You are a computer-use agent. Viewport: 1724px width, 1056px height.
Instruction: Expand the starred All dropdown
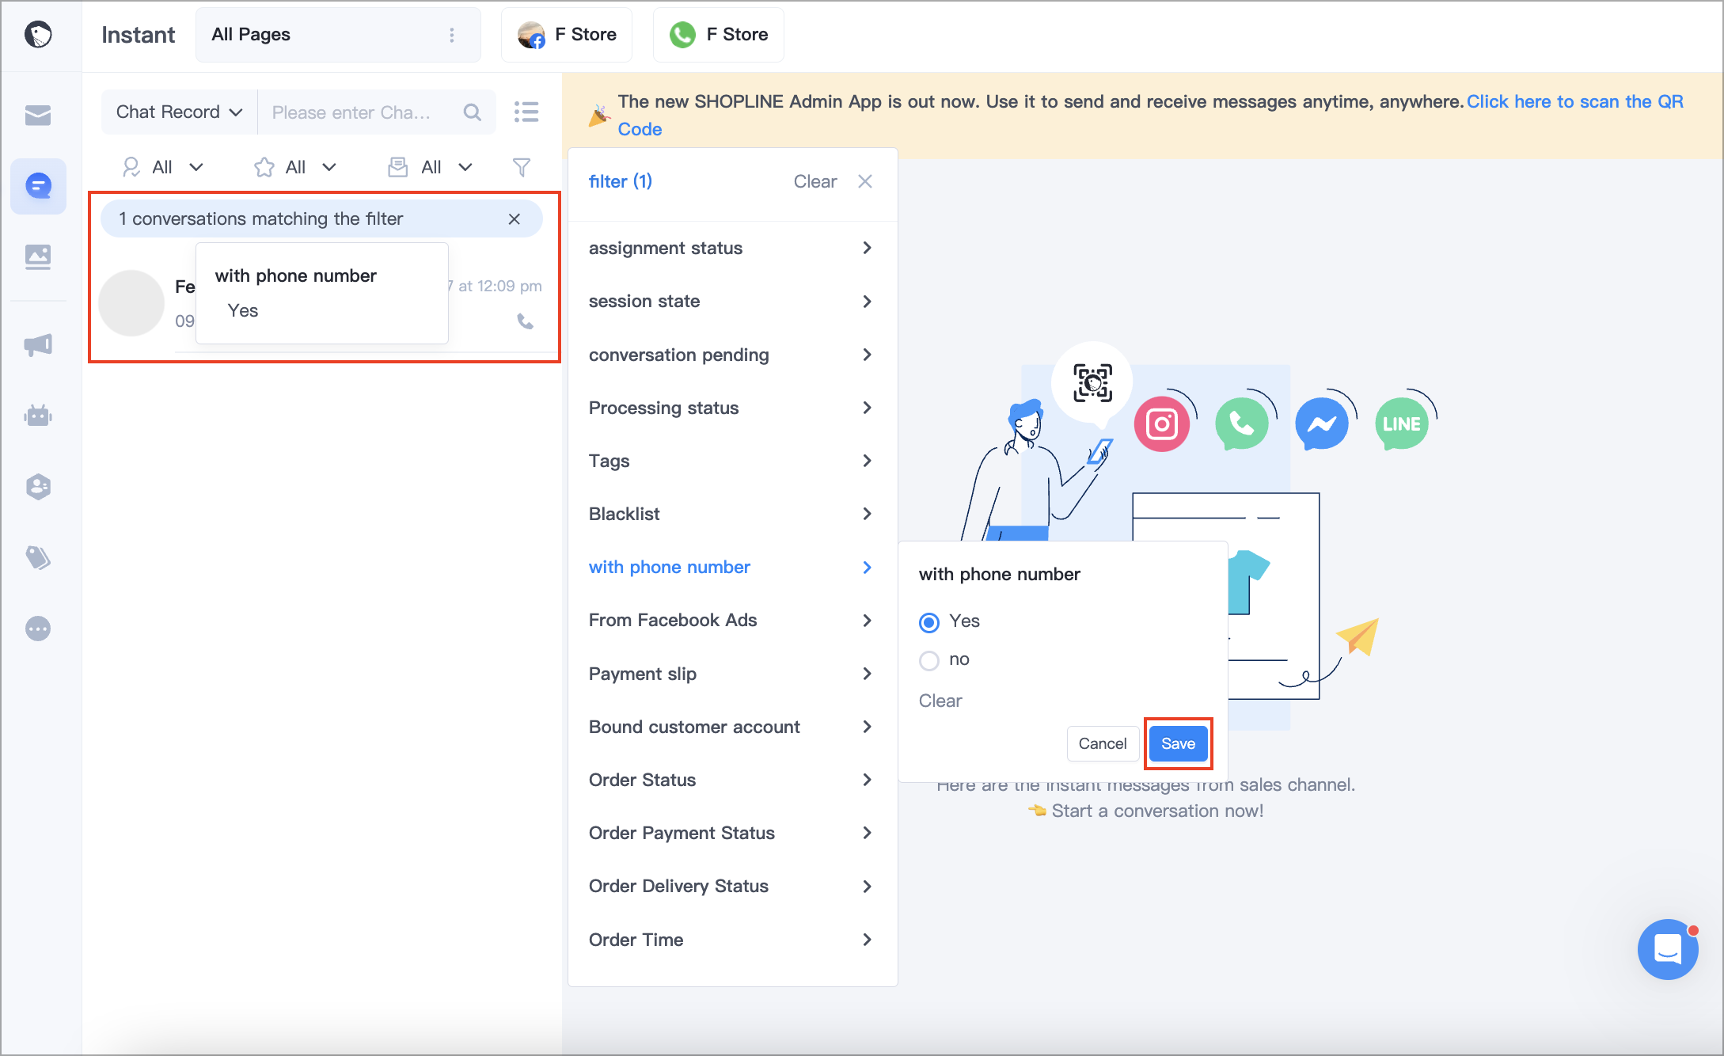[295, 167]
